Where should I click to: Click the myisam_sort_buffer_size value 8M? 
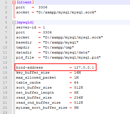pos(76,108)
